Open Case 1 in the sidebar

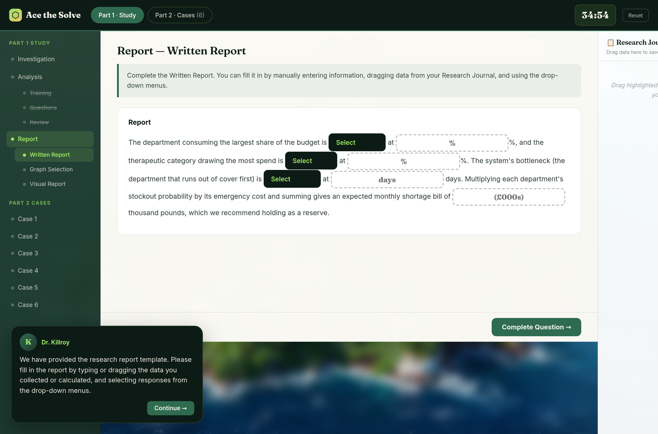point(50,219)
